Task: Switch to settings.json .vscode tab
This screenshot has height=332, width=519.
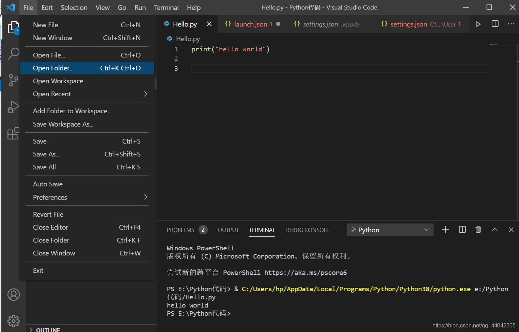Action: pos(330,24)
